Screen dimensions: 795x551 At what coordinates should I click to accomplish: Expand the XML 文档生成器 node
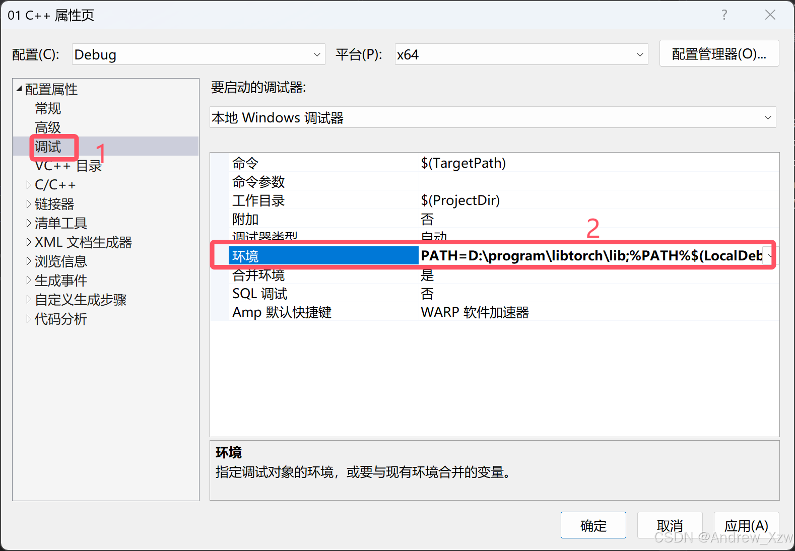[28, 242]
